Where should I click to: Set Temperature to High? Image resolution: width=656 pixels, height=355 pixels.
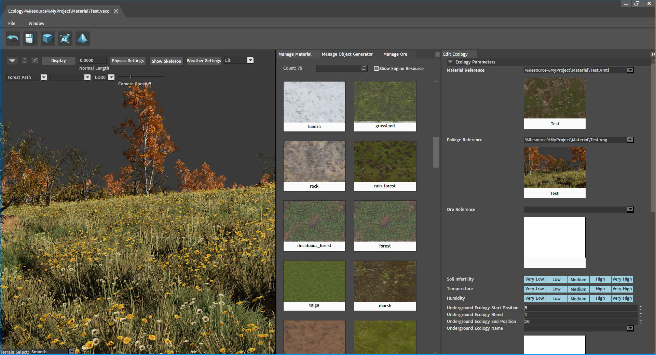(x=600, y=289)
